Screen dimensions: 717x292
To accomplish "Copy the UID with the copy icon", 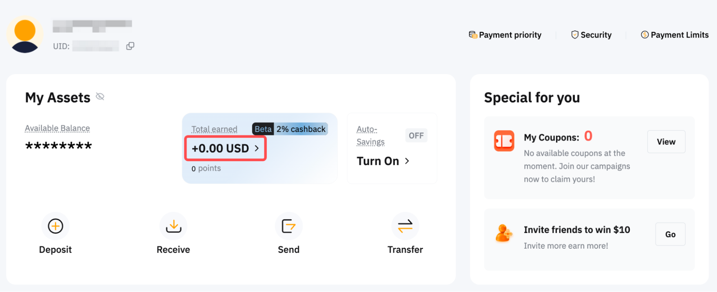I will [130, 46].
